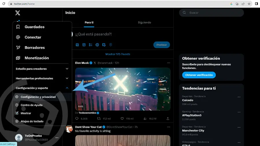Click Dont Show Your Cat avatar
This screenshot has width=260, height=146.
[69, 129]
